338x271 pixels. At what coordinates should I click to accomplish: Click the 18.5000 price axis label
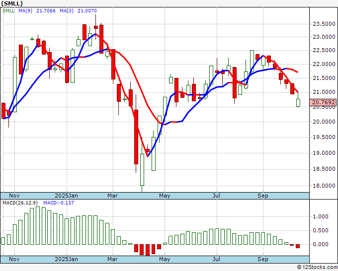(x=324, y=169)
